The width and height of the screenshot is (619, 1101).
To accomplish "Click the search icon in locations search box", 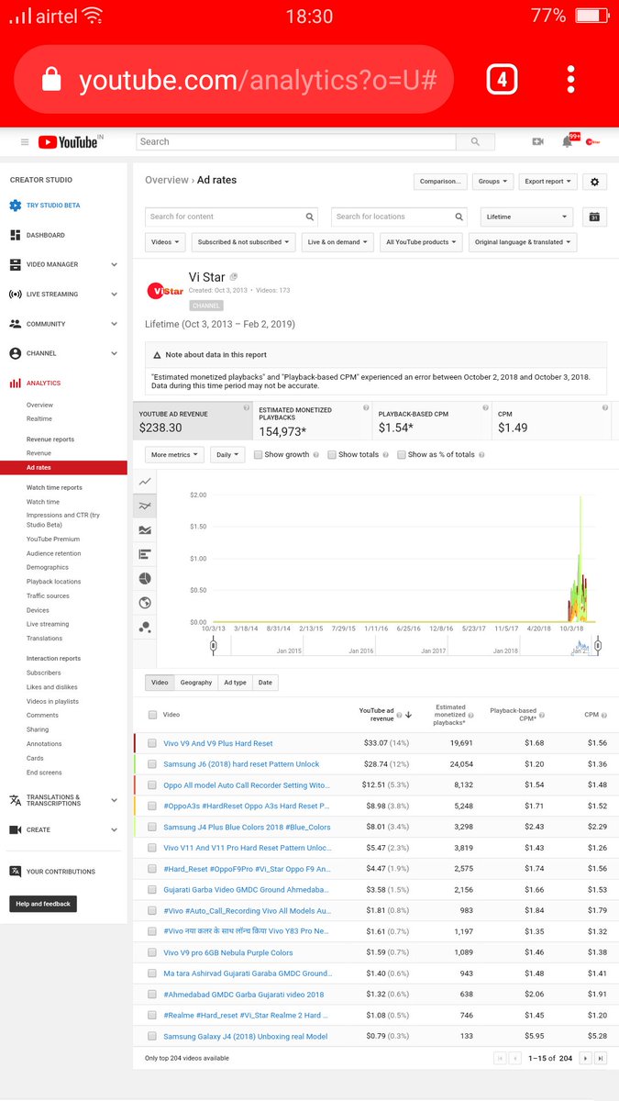I will (x=459, y=217).
